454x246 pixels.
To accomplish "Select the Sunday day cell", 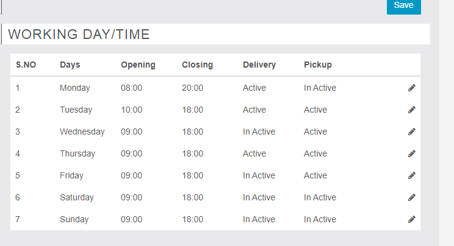I will 74,219.
